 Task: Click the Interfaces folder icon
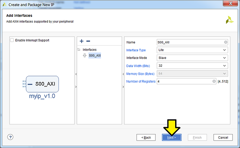pyautogui.click(x=79, y=50)
